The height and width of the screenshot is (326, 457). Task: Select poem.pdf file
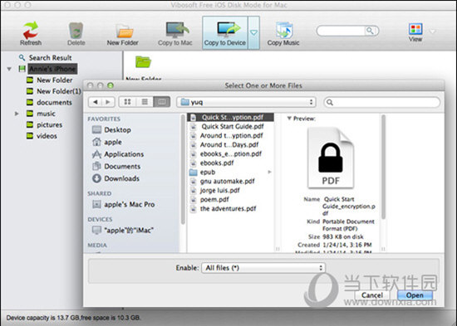click(230, 200)
